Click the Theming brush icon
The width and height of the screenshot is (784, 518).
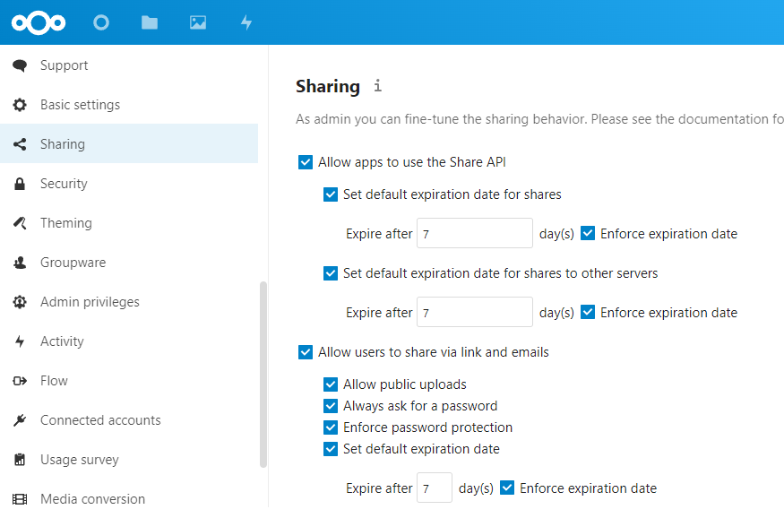click(20, 223)
